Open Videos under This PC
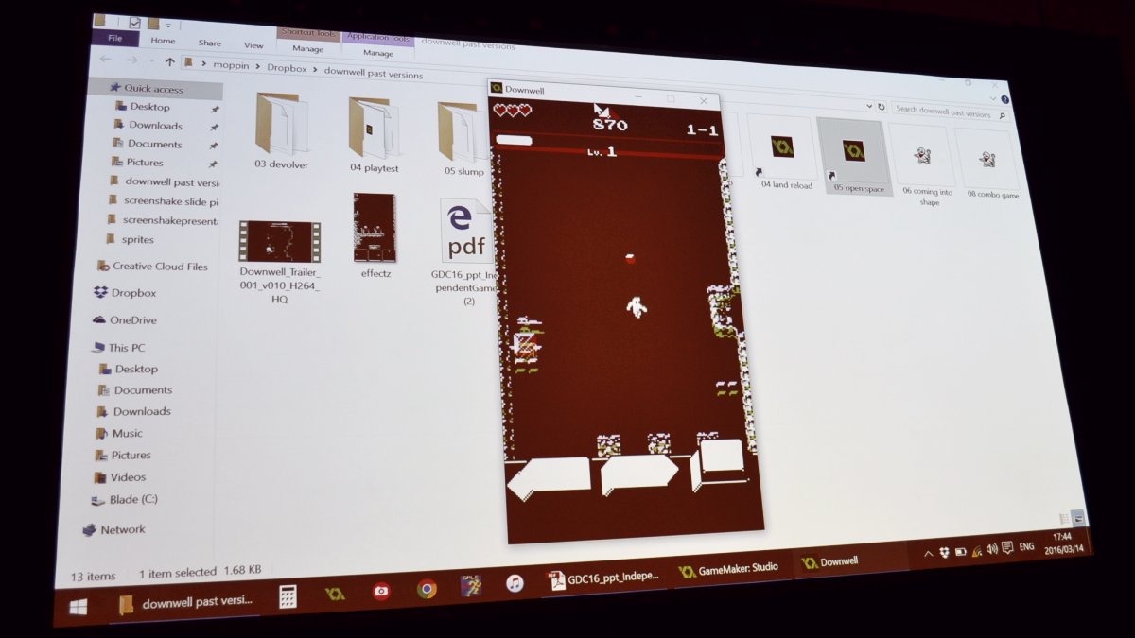This screenshot has height=638, width=1135. [120, 476]
